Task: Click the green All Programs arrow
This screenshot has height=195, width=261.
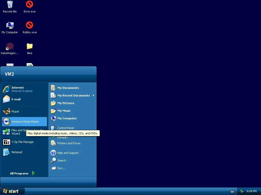Action: [33, 173]
